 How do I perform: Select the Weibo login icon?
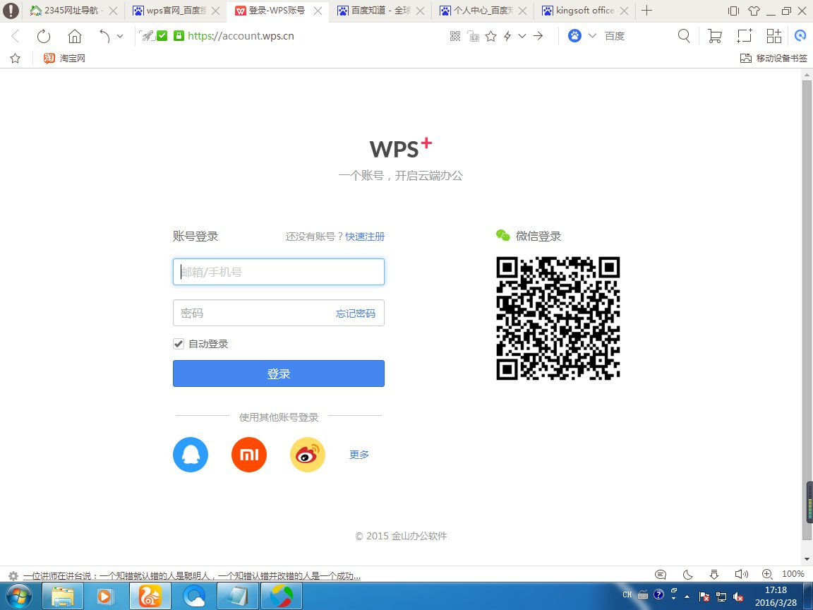pos(307,454)
